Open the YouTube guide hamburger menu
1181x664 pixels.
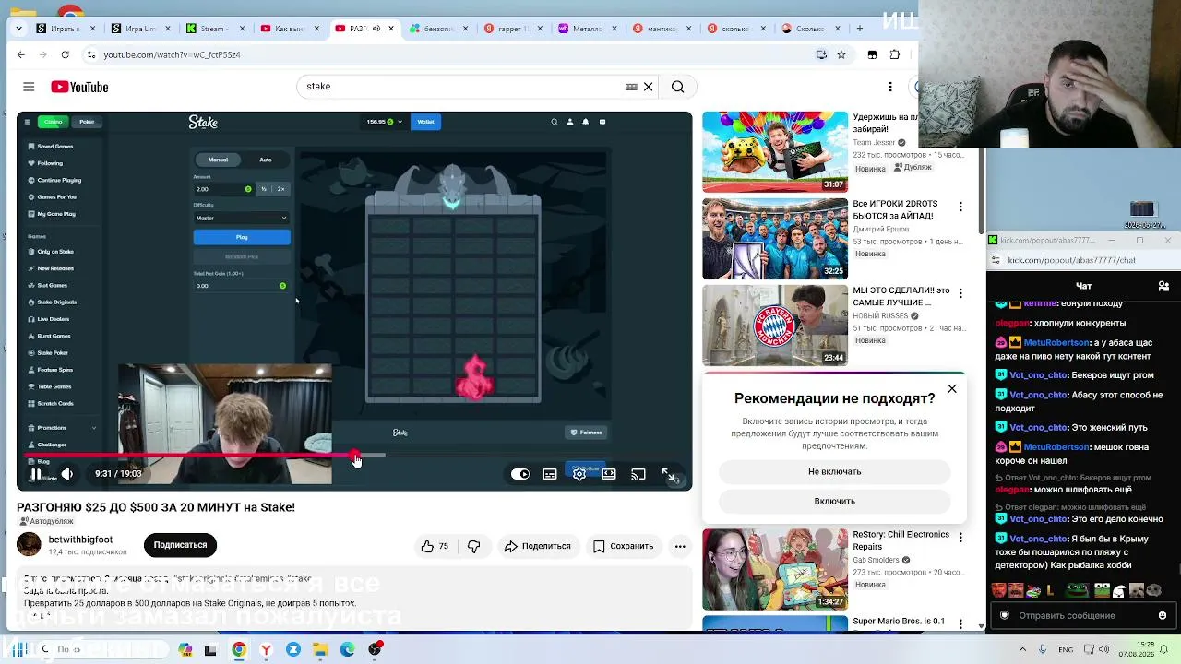click(x=29, y=87)
